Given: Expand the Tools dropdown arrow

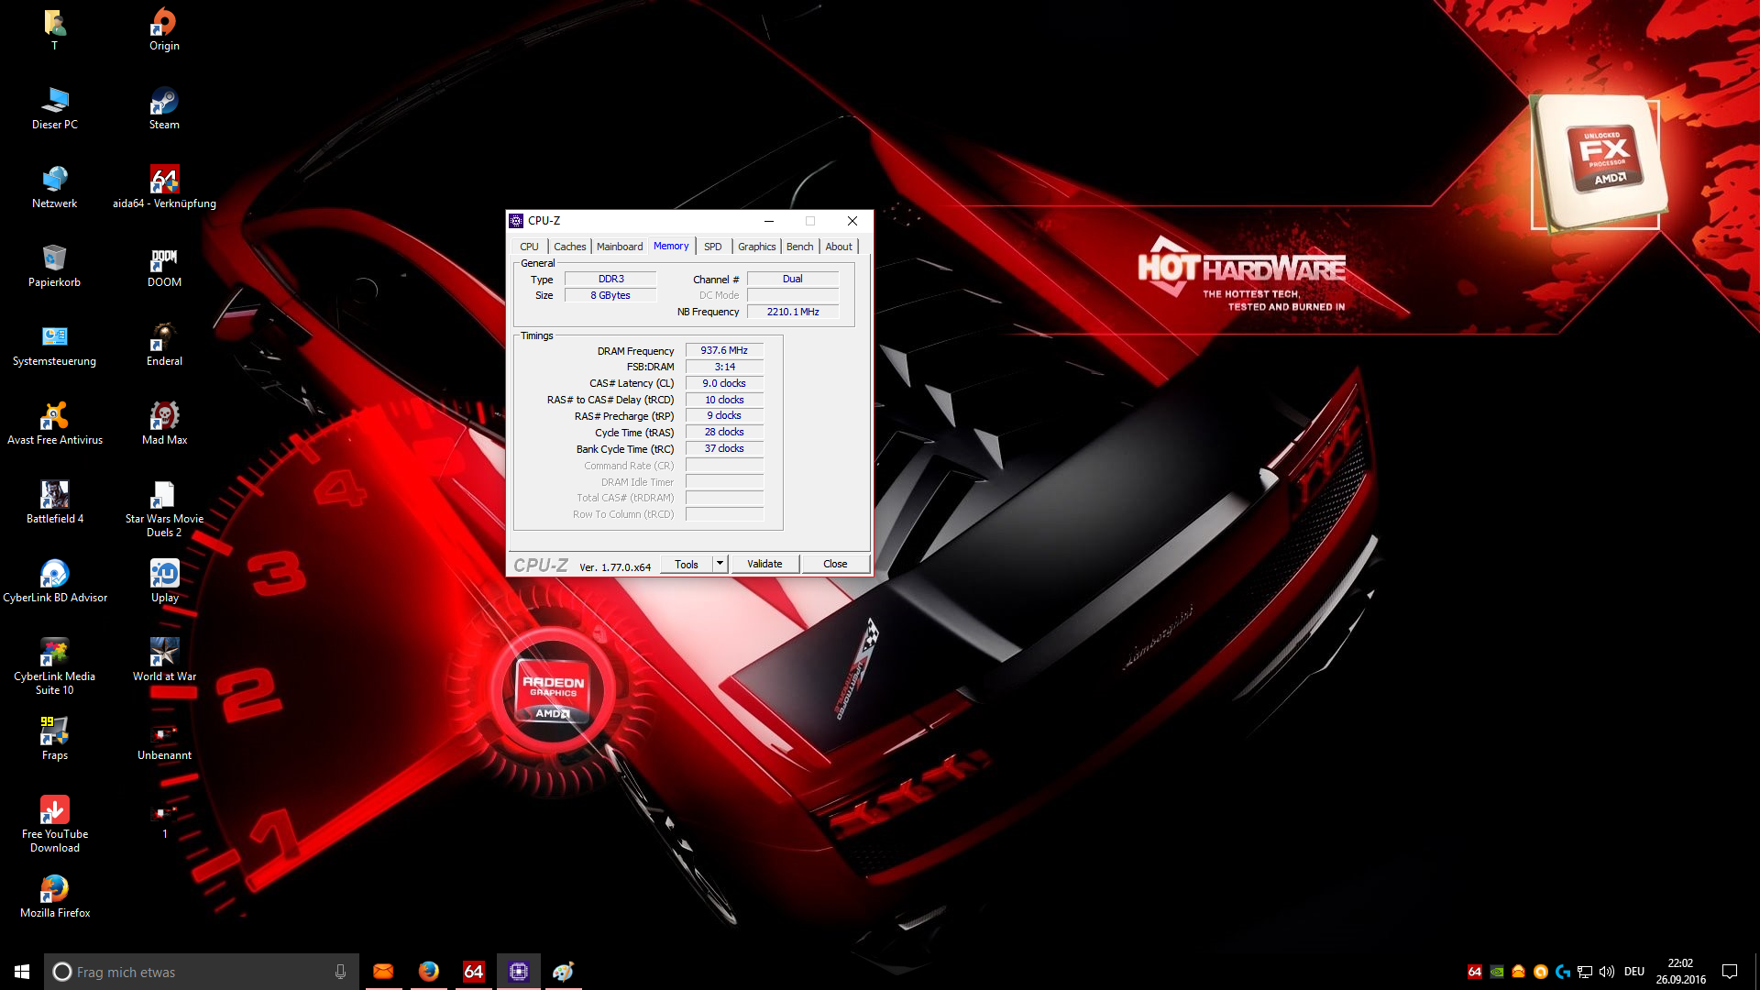Looking at the screenshot, I should click(720, 564).
